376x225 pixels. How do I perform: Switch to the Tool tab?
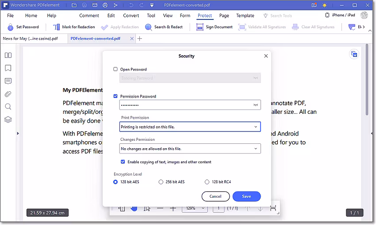coord(151,15)
